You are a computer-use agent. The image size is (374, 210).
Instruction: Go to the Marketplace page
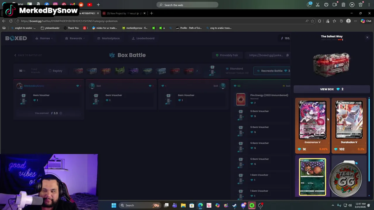point(108,38)
